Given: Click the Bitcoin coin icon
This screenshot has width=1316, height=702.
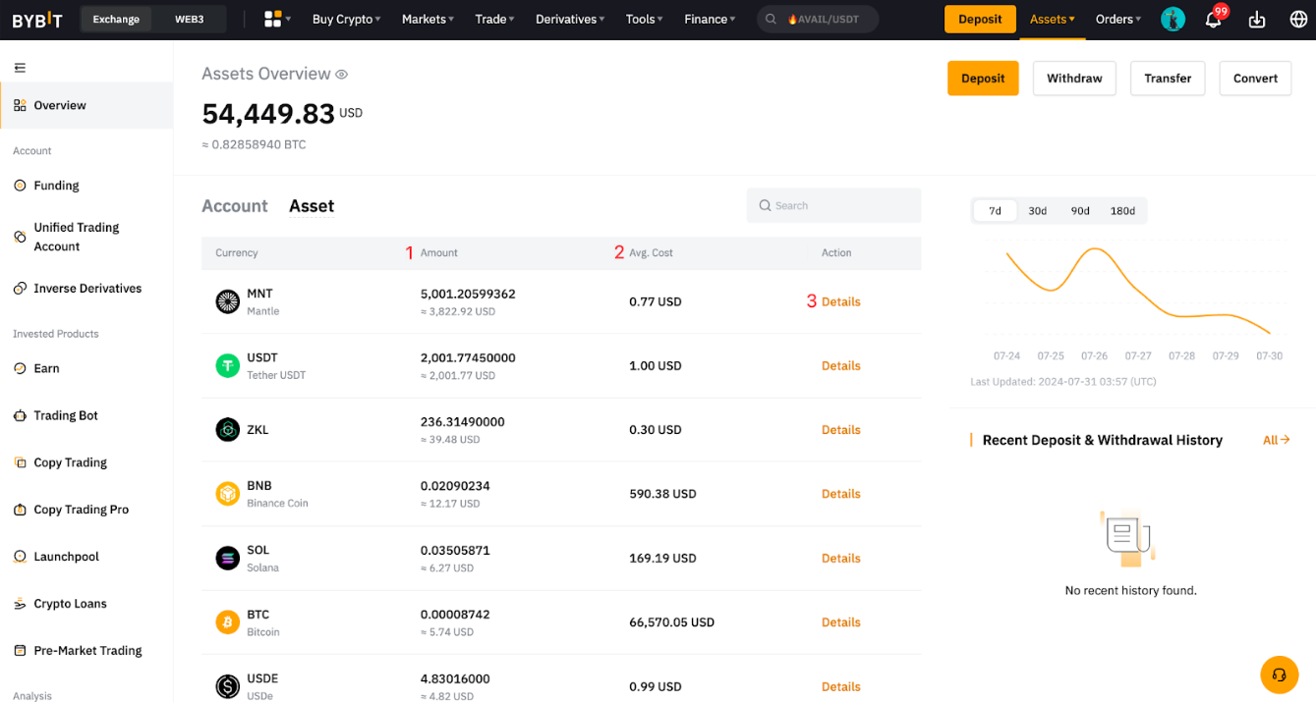Looking at the screenshot, I should pos(227,622).
